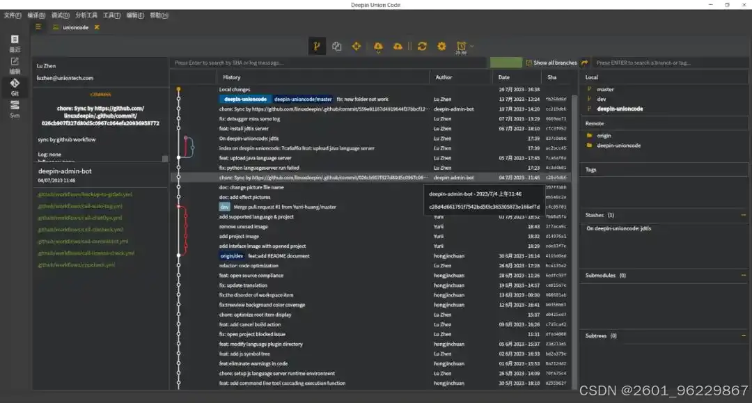Collapse the Subtrees (0) section

[x=744, y=336]
